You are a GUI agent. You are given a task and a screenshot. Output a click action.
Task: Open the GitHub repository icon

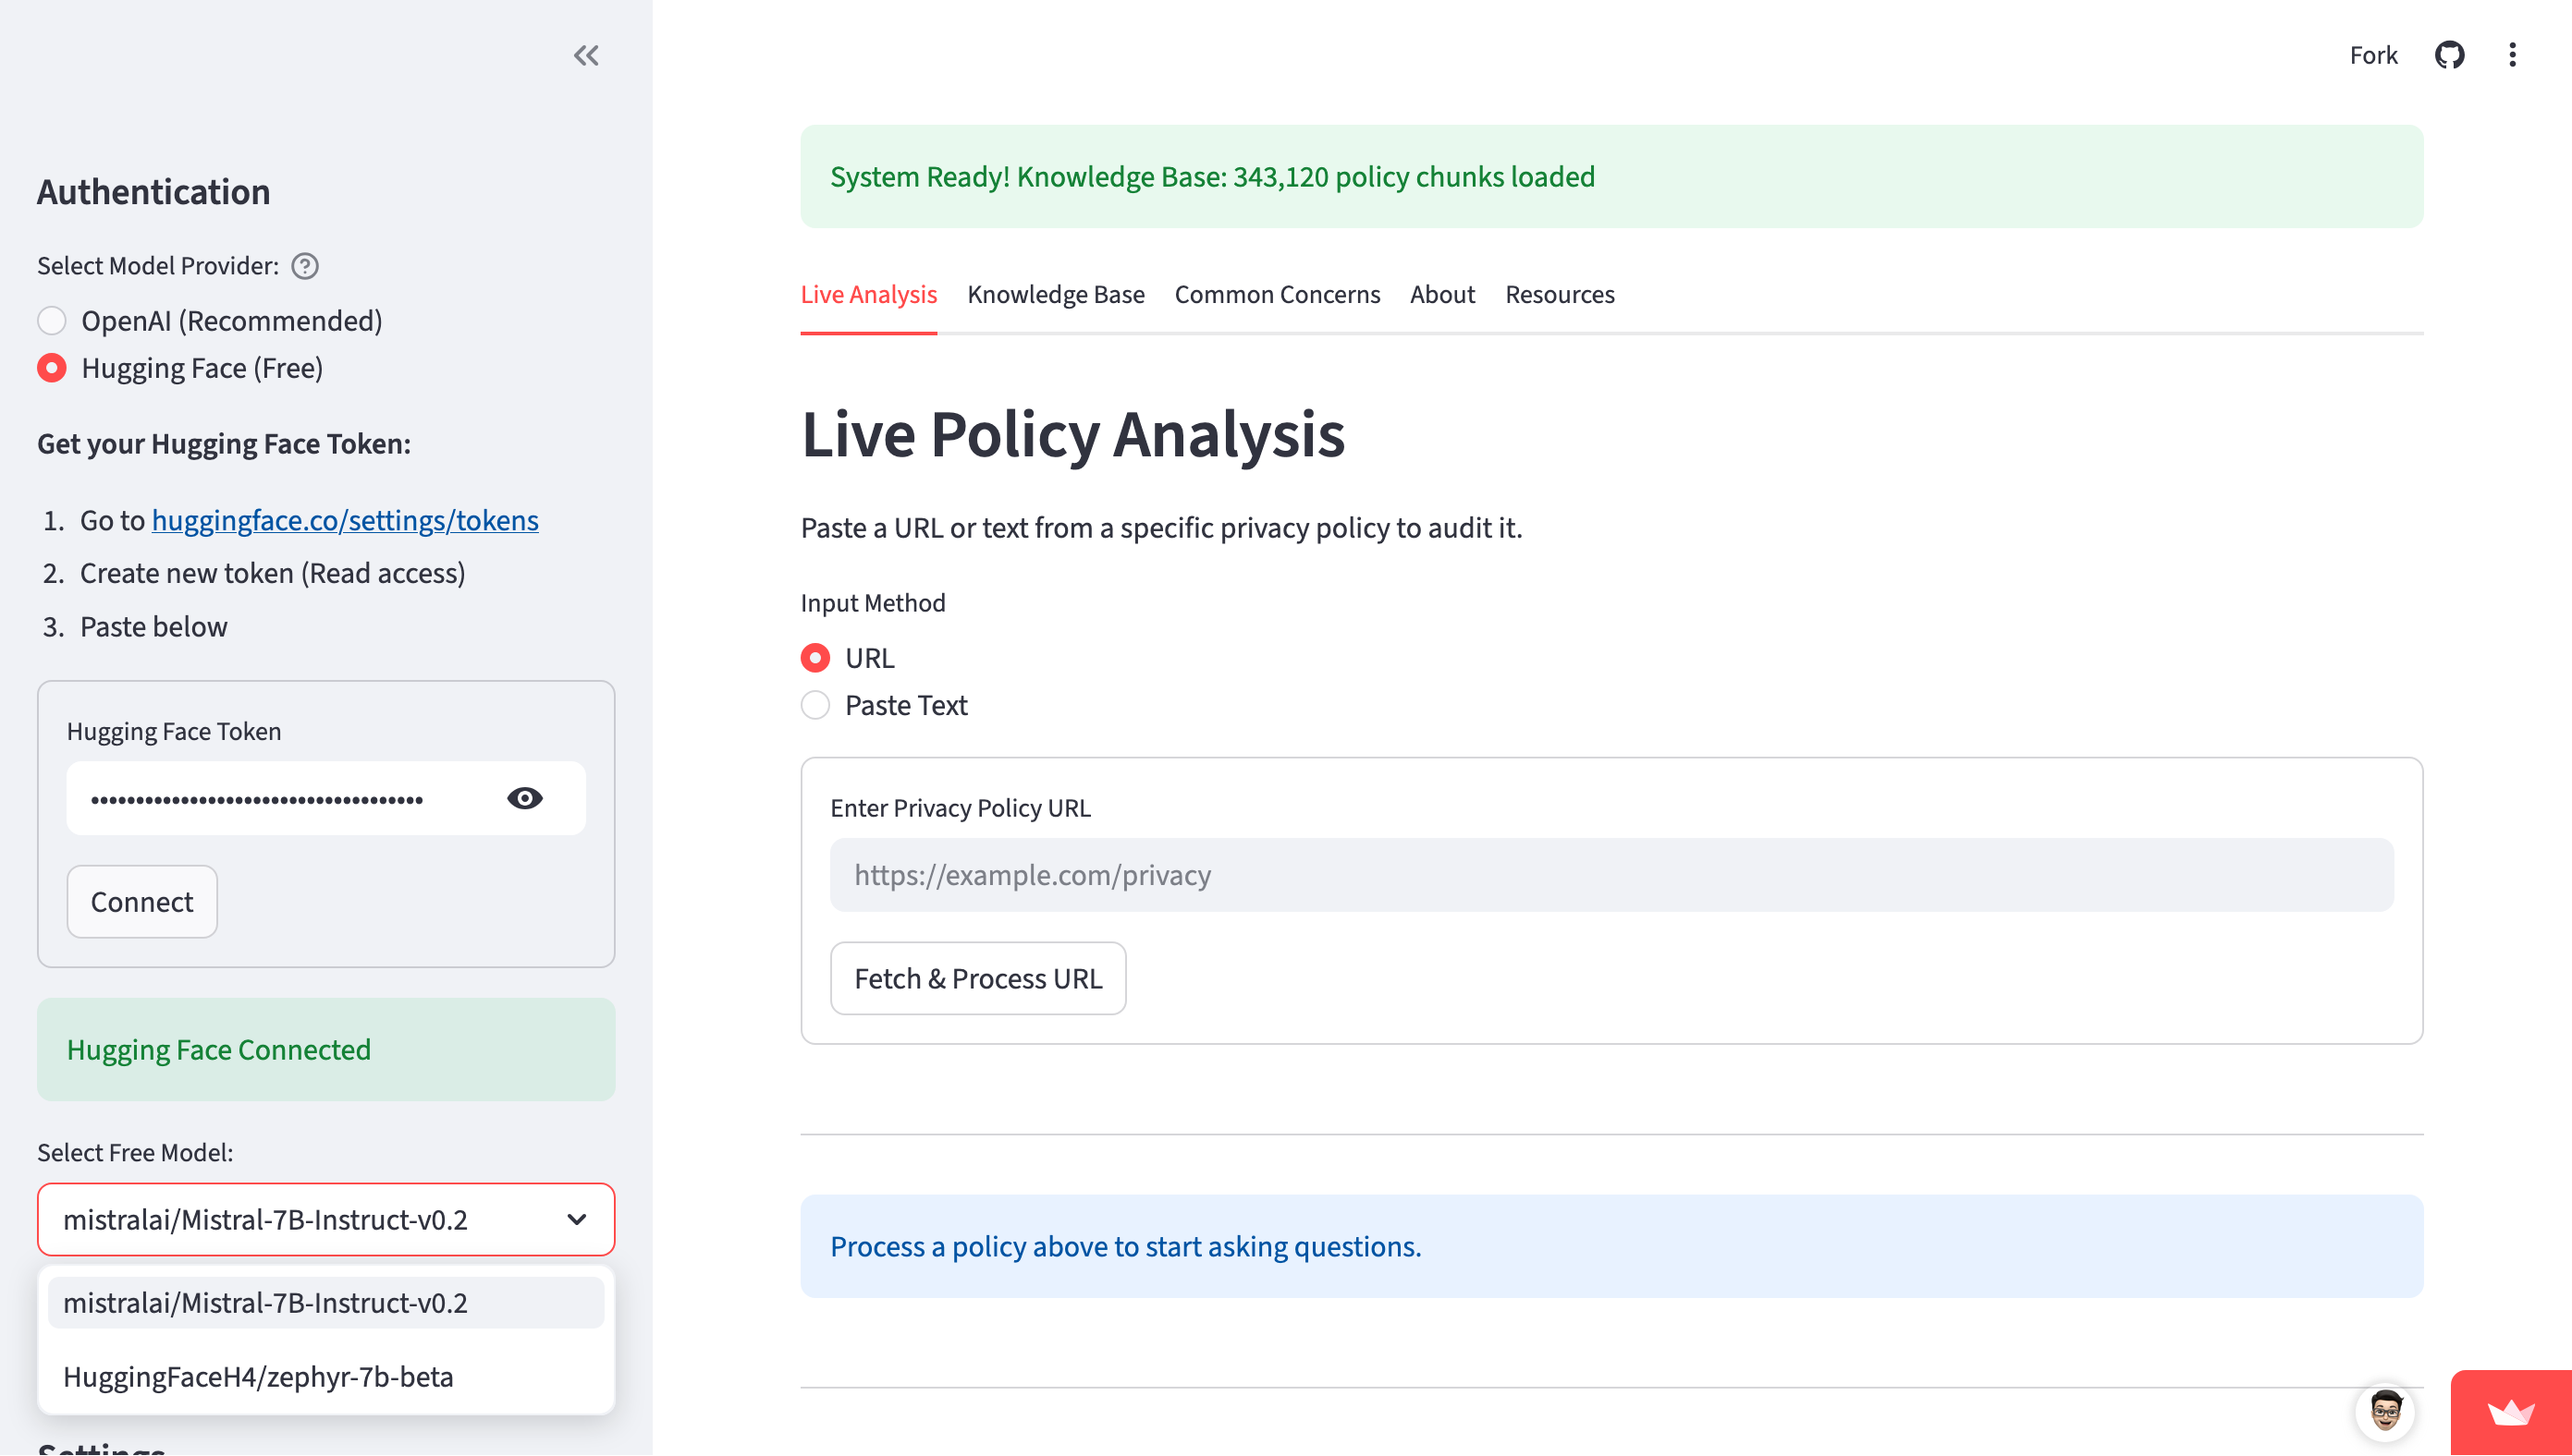(2449, 55)
